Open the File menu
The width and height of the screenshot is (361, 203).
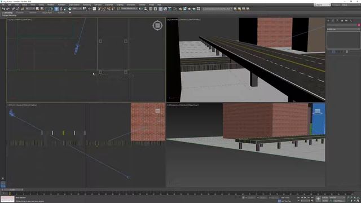(3, 5)
